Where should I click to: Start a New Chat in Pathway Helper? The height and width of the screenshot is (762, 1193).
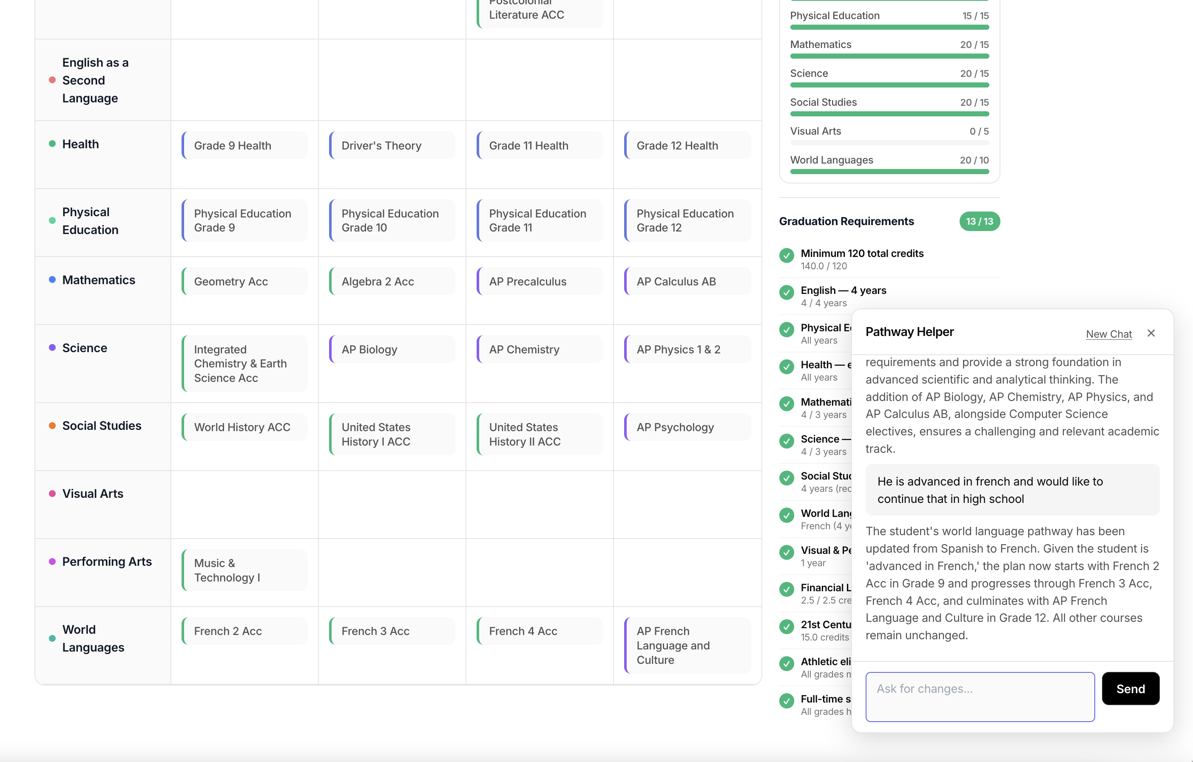(x=1108, y=334)
